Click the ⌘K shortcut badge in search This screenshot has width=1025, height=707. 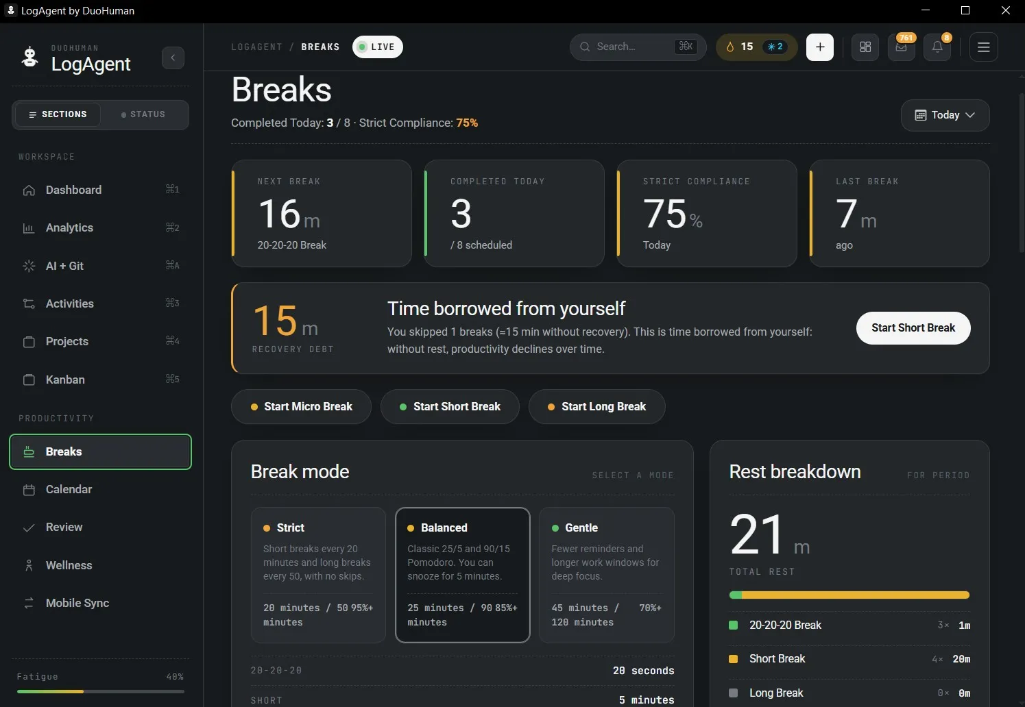point(686,47)
